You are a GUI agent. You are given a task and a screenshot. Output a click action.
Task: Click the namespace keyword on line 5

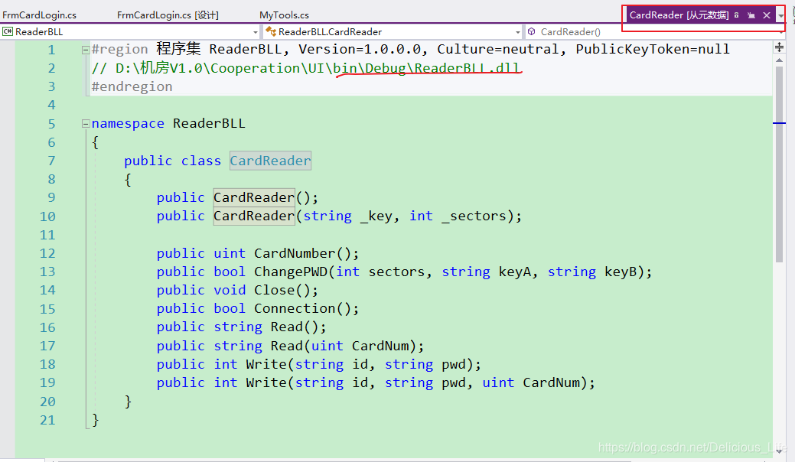click(x=128, y=124)
